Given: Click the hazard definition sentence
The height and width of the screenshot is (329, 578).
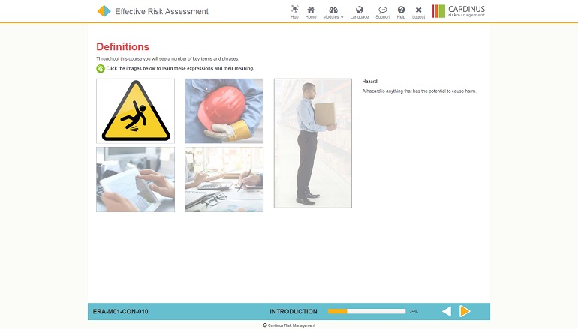Looking at the screenshot, I should [419, 91].
